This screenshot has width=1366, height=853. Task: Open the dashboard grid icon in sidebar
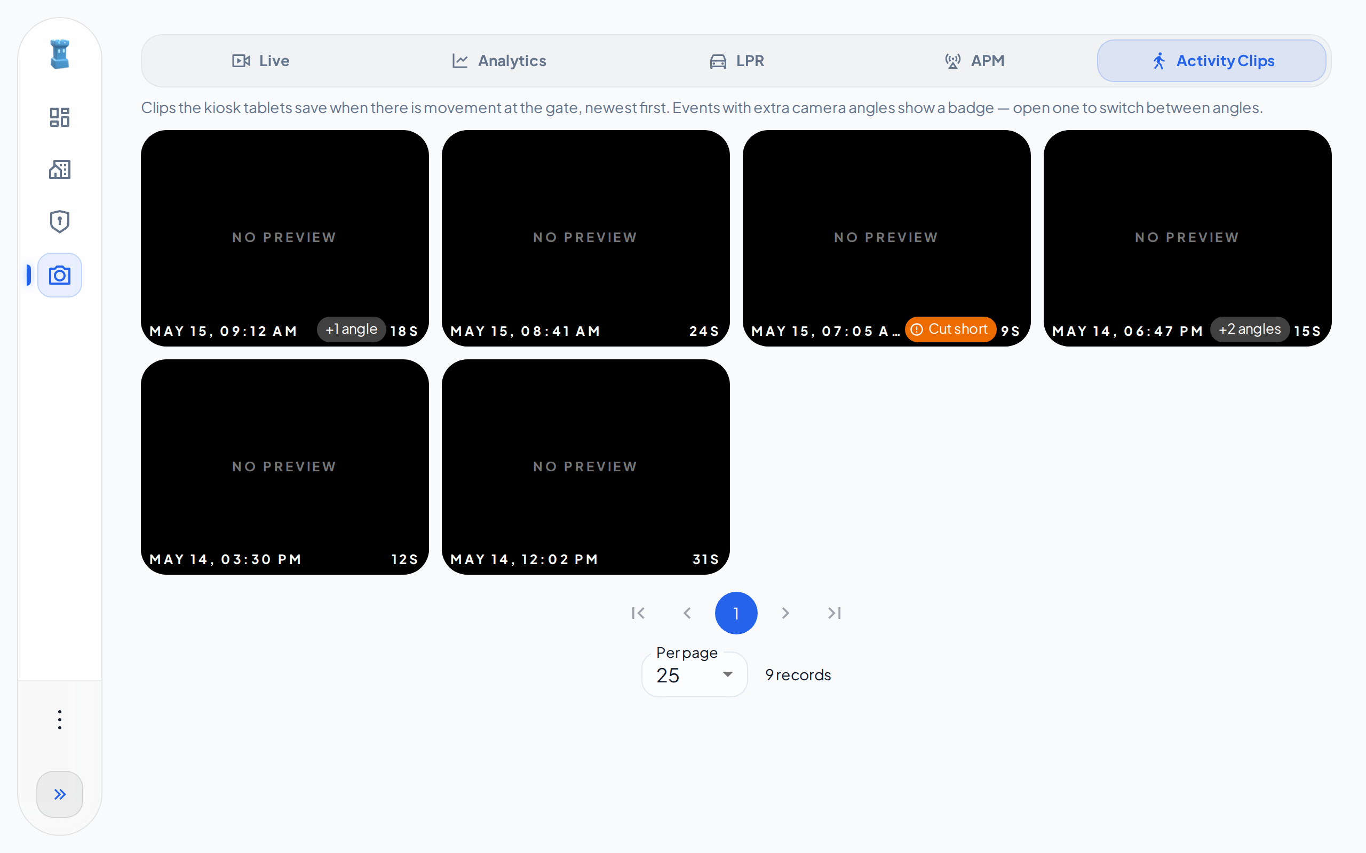tap(60, 117)
